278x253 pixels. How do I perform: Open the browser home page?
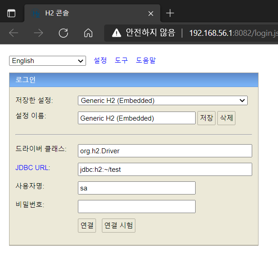pyautogui.click(x=88, y=33)
